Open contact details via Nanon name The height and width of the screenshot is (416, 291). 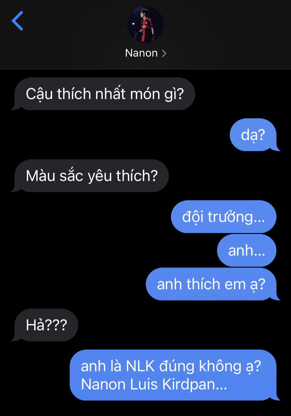[141, 53]
